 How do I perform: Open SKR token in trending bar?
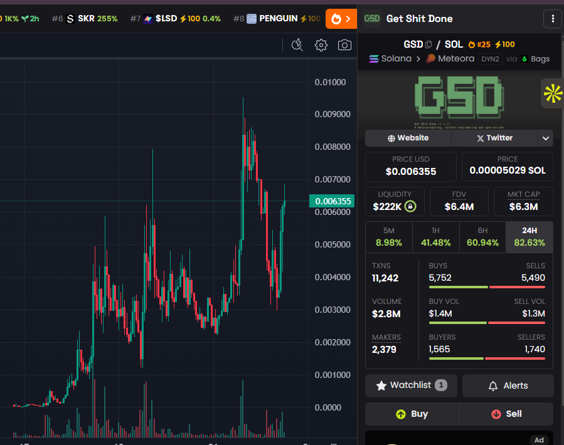(85, 19)
